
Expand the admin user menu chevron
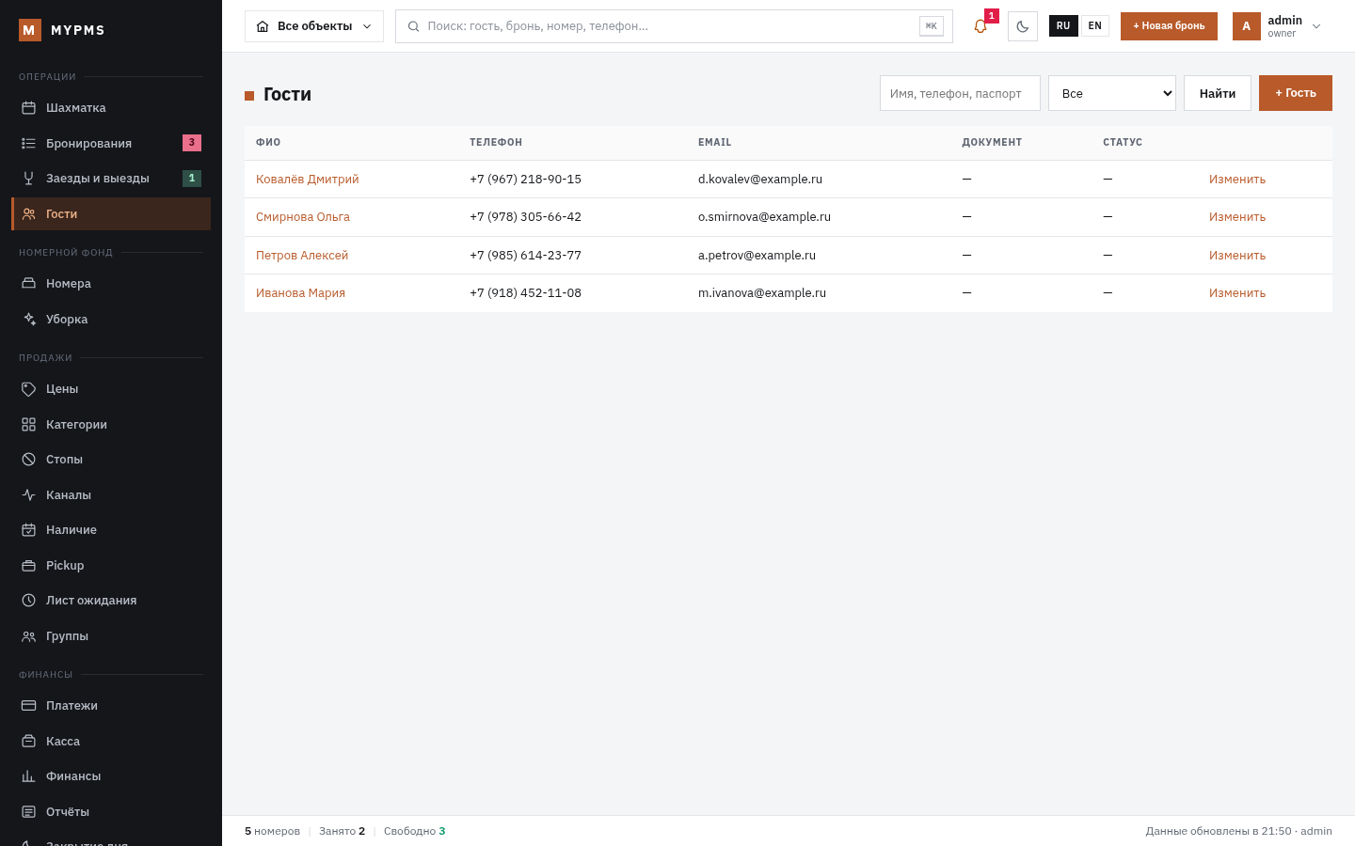click(1316, 26)
